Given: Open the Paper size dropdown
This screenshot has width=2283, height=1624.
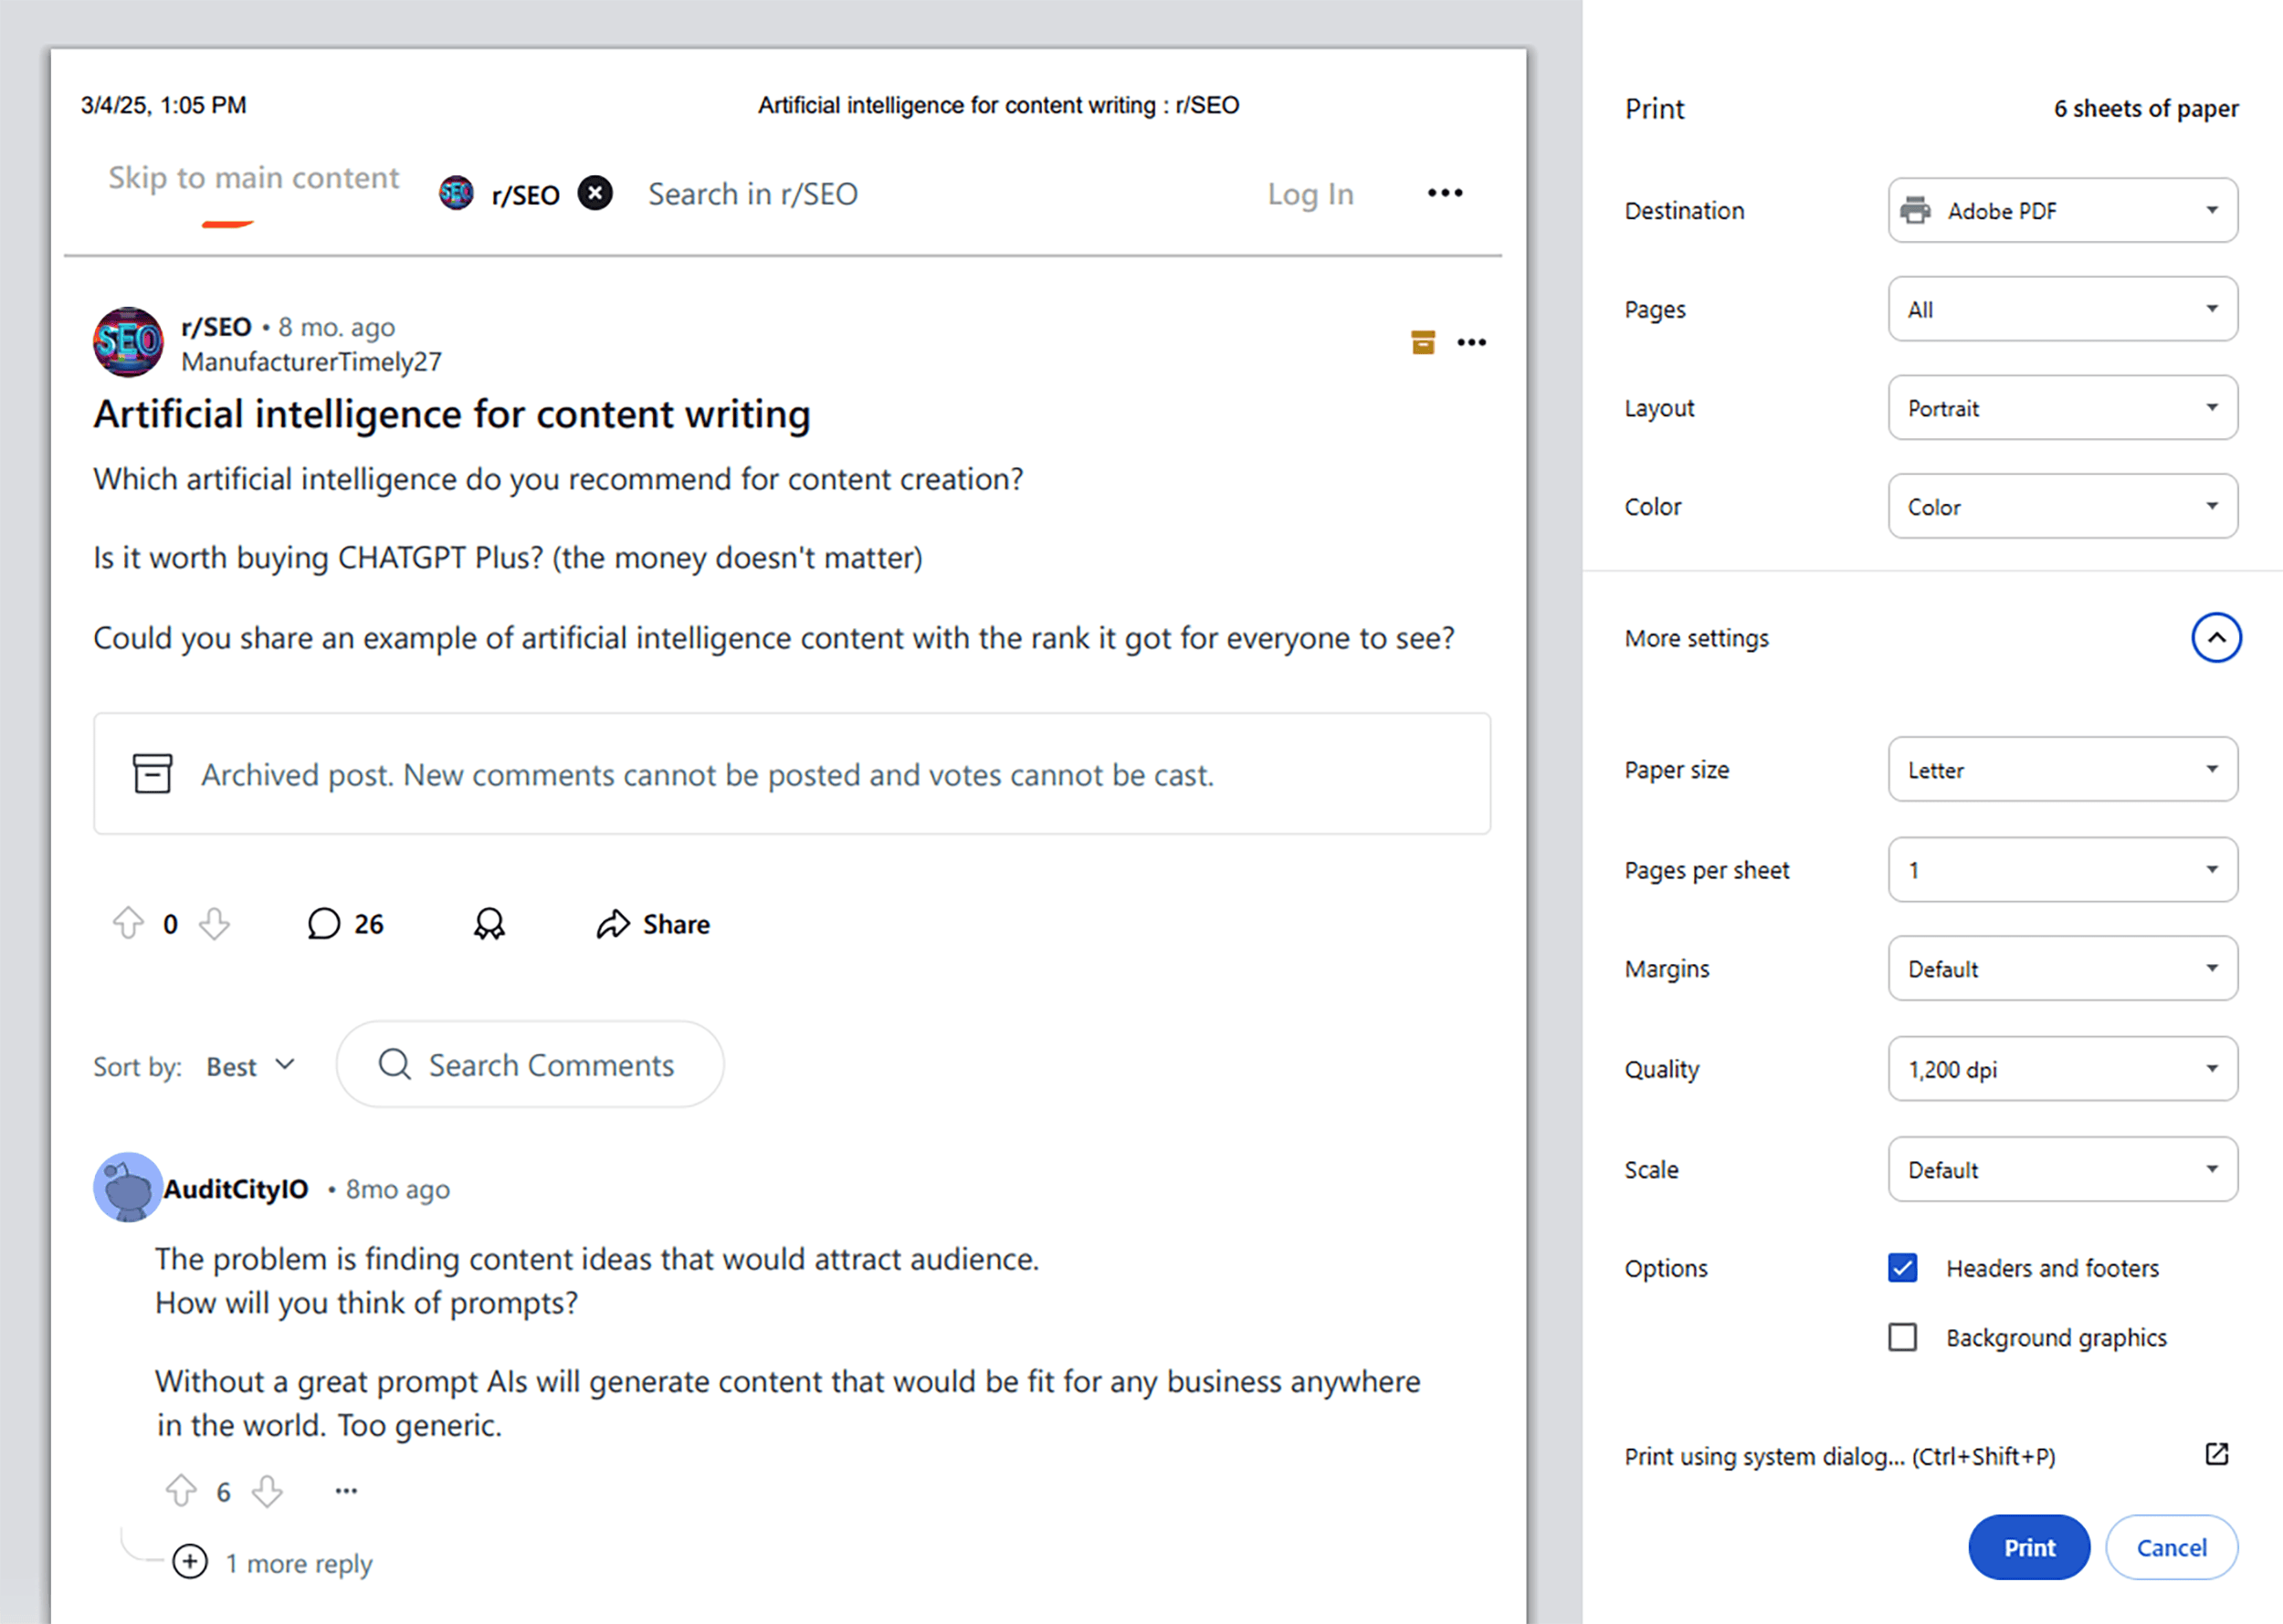Looking at the screenshot, I should (x=2062, y=769).
